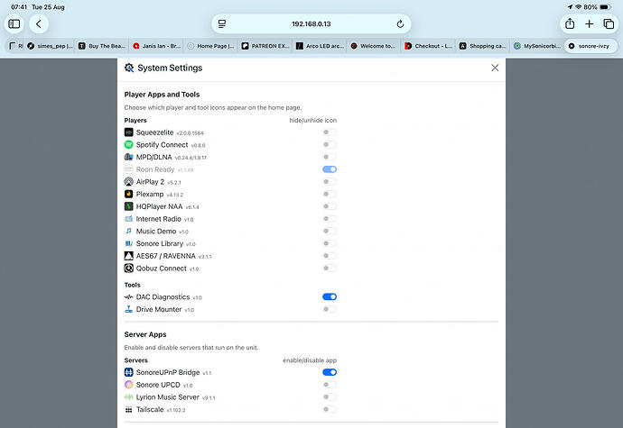Viewport: 623px width, 428px height.
Task: Click the Tailscale icon
Action: [x=129, y=409]
